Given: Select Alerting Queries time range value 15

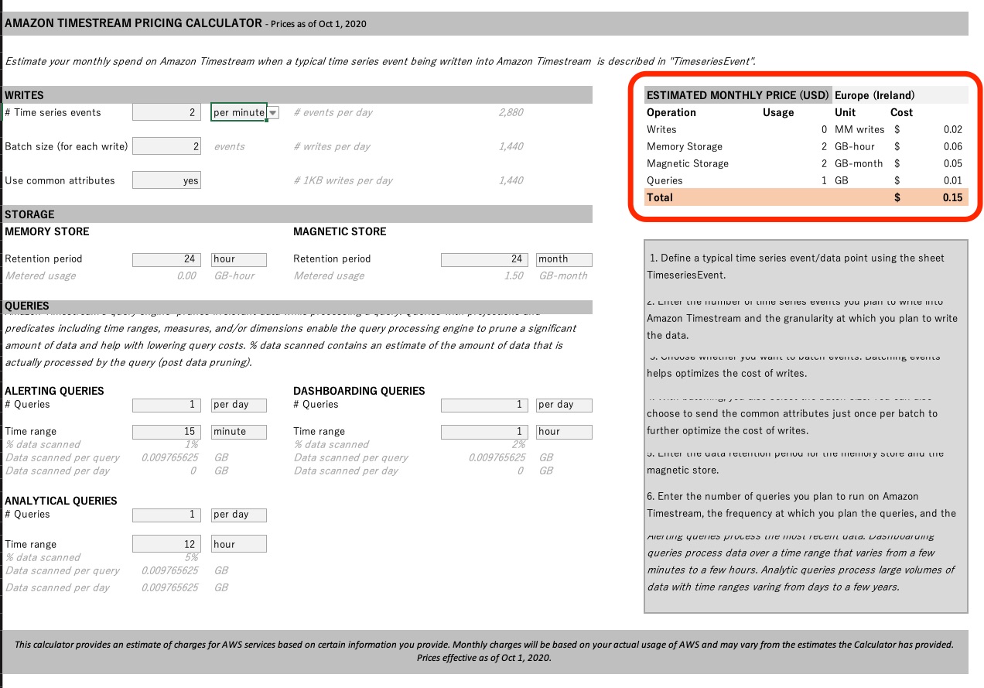Looking at the screenshot, I should [166, 432].
